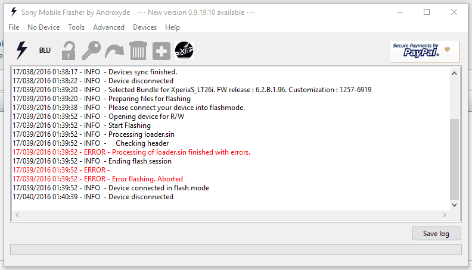Click the curved arrow toolbar icon
Image resolution: width=472 pixels, height=270 pixels.
pyautogui.click(x=114, y=52)
